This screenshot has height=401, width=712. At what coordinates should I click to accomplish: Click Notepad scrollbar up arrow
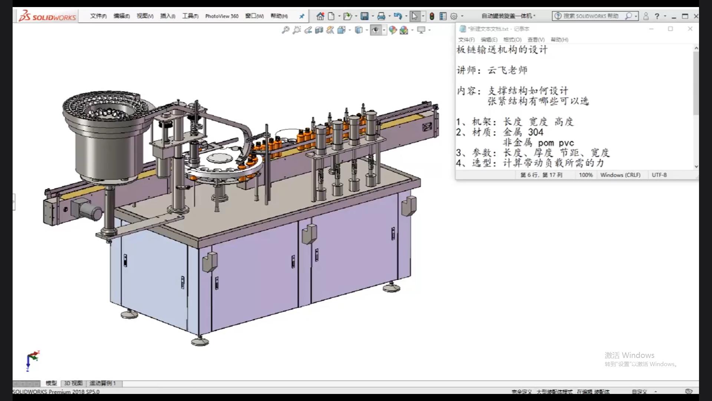coord(696,48)
